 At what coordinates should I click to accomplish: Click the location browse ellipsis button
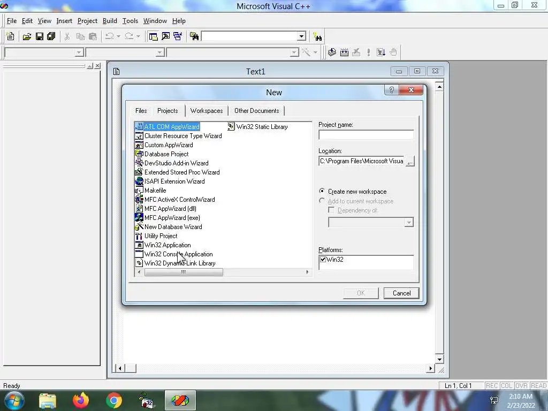pyautogui.click(x=410, y=162)
